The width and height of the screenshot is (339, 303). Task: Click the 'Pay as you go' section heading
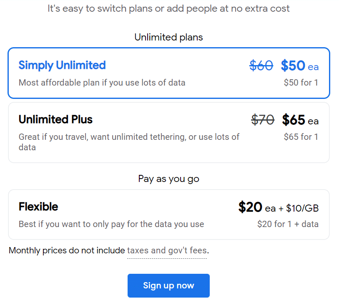168,179
